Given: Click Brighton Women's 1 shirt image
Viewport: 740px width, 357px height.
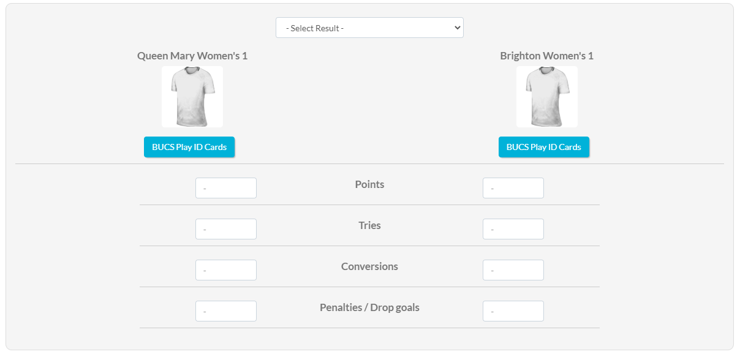Looking at the screenshot, I should [547, 97].
